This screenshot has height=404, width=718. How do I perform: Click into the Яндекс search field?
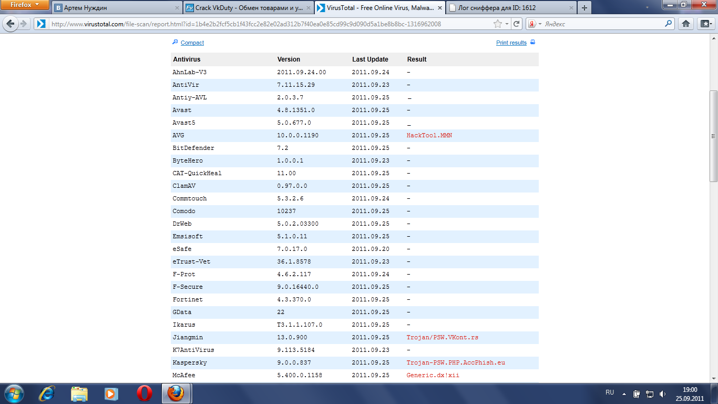[x=603, y=24]
